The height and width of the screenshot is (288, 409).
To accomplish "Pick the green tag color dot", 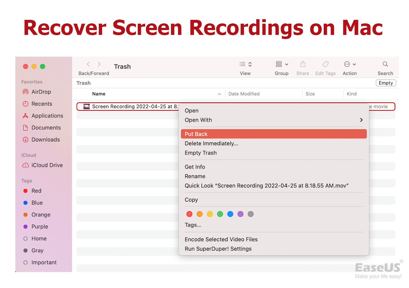I will (x=220, y=214).
